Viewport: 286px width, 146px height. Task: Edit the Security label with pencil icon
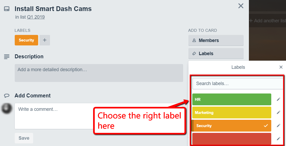coord(278,126)
